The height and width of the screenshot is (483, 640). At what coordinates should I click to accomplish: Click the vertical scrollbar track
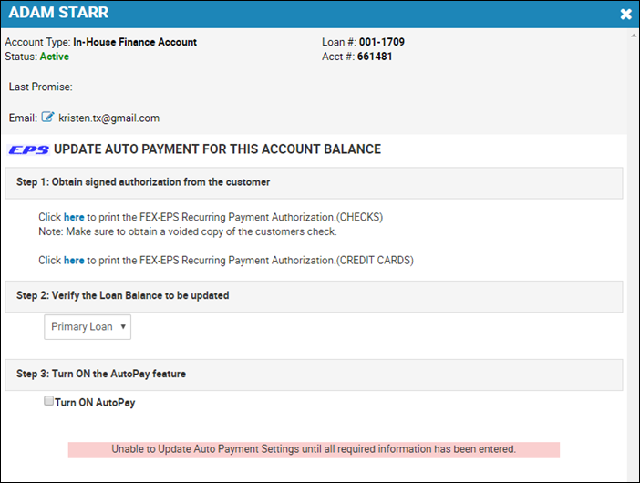(x=634, y=261)
